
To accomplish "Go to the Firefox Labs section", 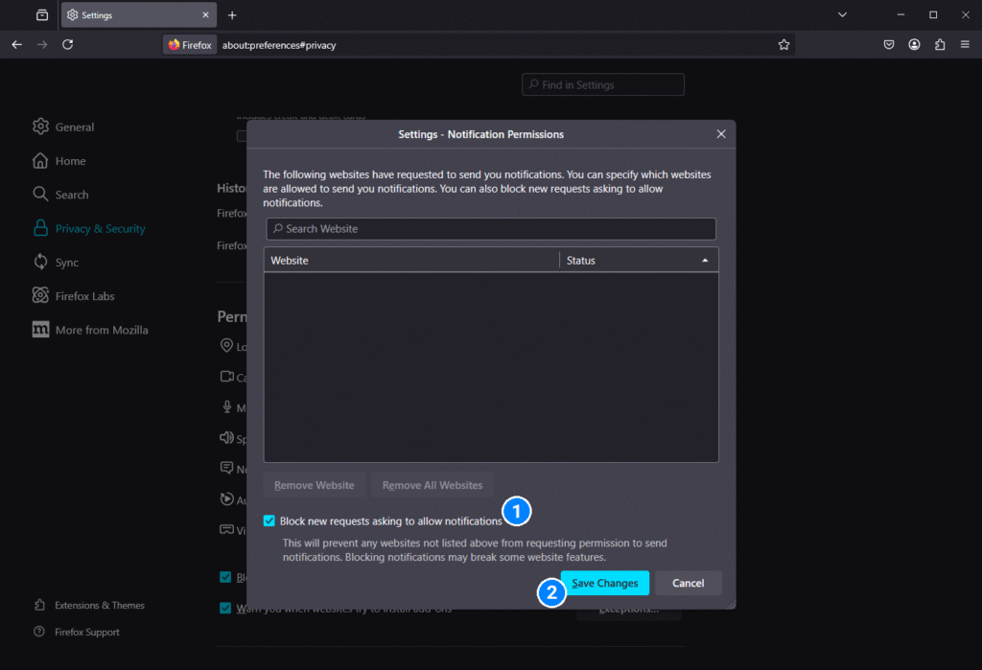I will (84, 296).
